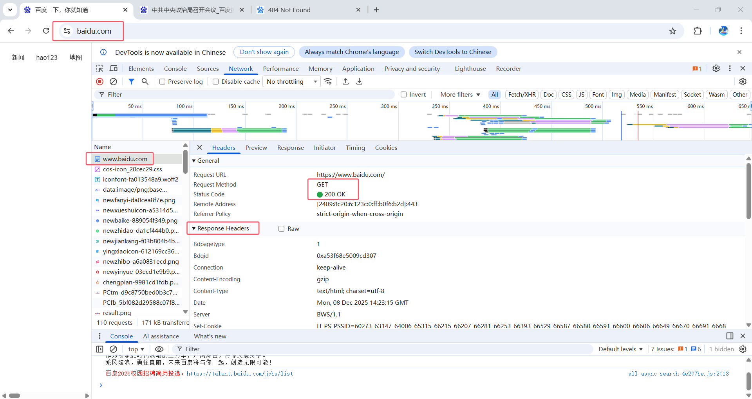Image resolution: width=752 pixels, height=399 pixels.
Task: Bookmark this page with star icon
Action: click(x=672, y=31)
